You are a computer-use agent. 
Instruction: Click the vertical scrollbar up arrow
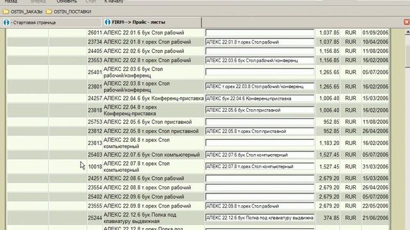click(x=407, y=32)
